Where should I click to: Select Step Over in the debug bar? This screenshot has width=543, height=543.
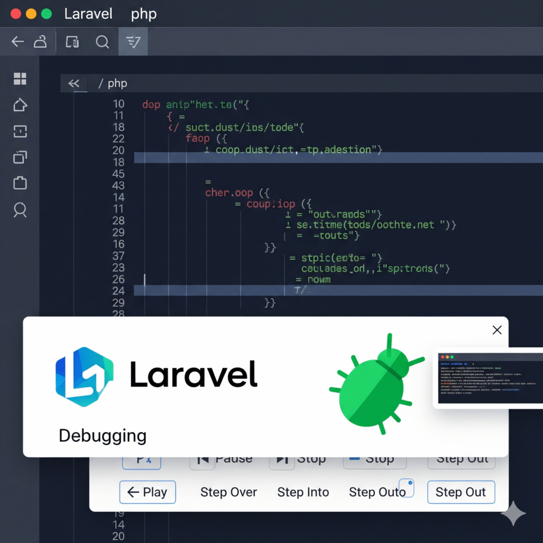pyautogui.click(x=229, y=492)
